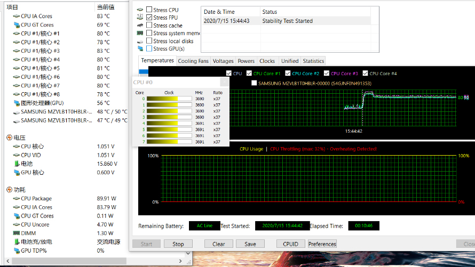Click the CPU IA Cores temperature icon
Image resolution: width=475 pixels, height=267 pixels.
pyautogui.click(x=17, y=16)
